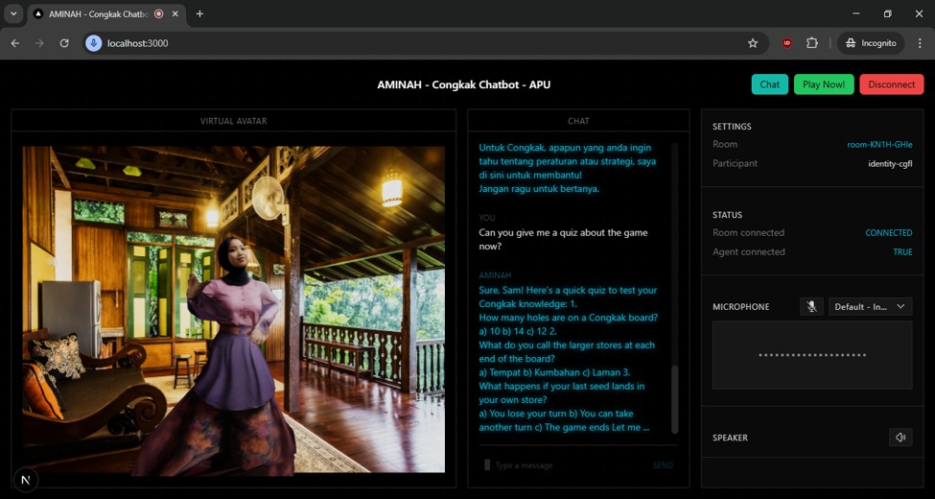935x499 pixels.
Task: Click the YOU sender label in chat
Action: point(486,218)
